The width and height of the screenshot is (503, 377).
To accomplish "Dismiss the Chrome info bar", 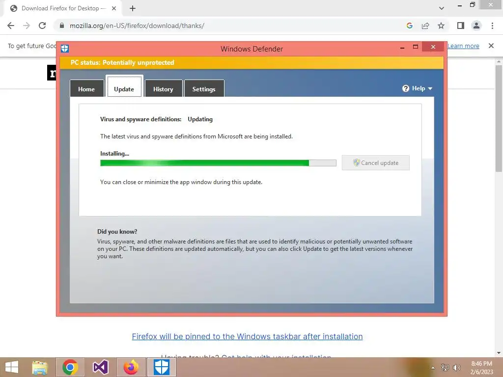I will (x=491, y=46).
